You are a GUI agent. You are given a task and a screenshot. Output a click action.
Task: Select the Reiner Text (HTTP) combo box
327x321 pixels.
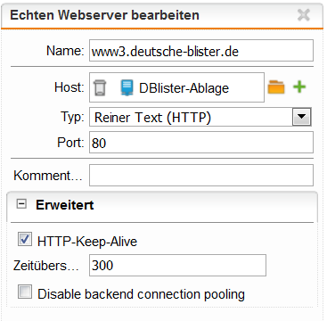[200, 117]
